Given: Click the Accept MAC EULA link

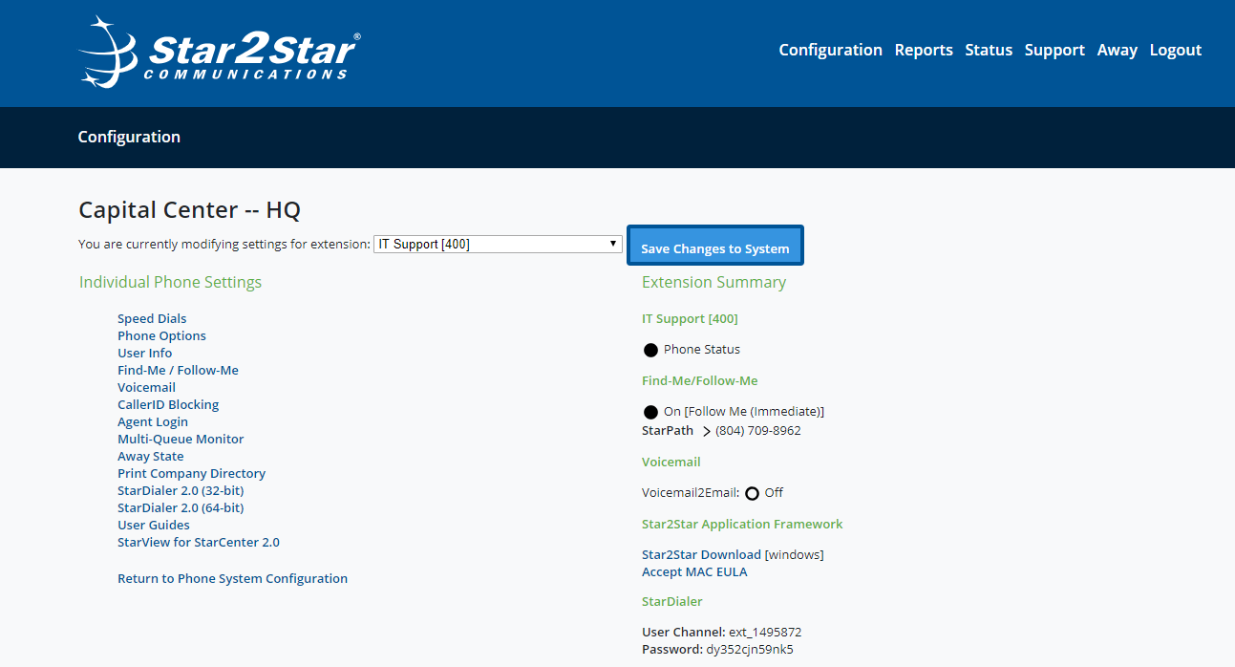Looking at the screenshot, I should [694, 571].
